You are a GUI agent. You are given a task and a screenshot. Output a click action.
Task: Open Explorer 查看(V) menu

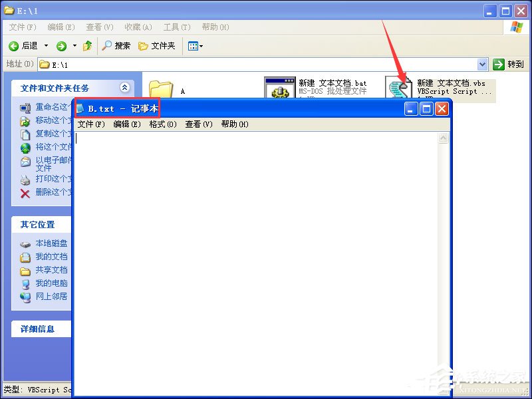(x=99, y=27)
